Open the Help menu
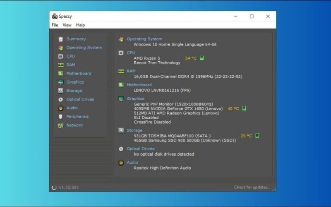The height and width of the screenshot is (207, 331). pyautogui.click(x=80, y=25)
